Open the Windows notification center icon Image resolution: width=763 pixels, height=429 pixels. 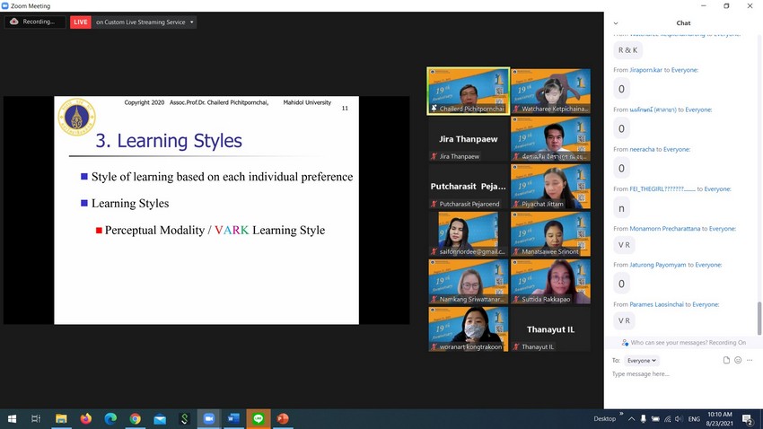pos(748,419)
